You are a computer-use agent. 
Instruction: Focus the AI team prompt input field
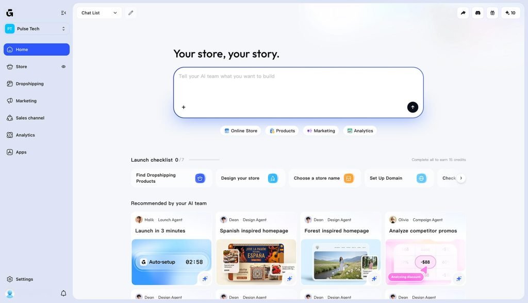pos(298,85)
